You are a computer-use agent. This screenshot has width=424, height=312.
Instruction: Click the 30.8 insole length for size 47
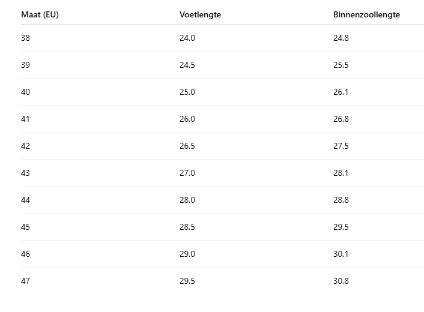[x=341, y=281]
